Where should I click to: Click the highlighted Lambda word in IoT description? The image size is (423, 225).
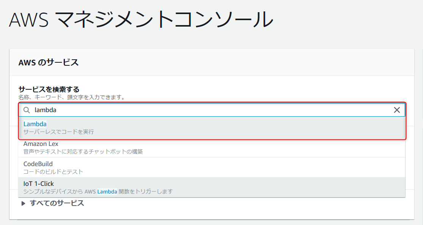107,192
